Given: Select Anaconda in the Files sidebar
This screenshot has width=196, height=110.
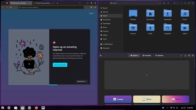Looking at the screenshot, I should coord(111,48).
